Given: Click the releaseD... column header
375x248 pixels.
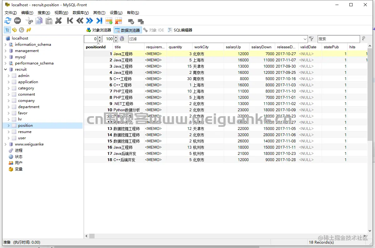Looking at the screenshot, I should [286, 47].
